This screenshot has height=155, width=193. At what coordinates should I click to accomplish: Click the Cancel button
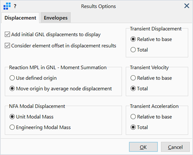pos(175,147)
